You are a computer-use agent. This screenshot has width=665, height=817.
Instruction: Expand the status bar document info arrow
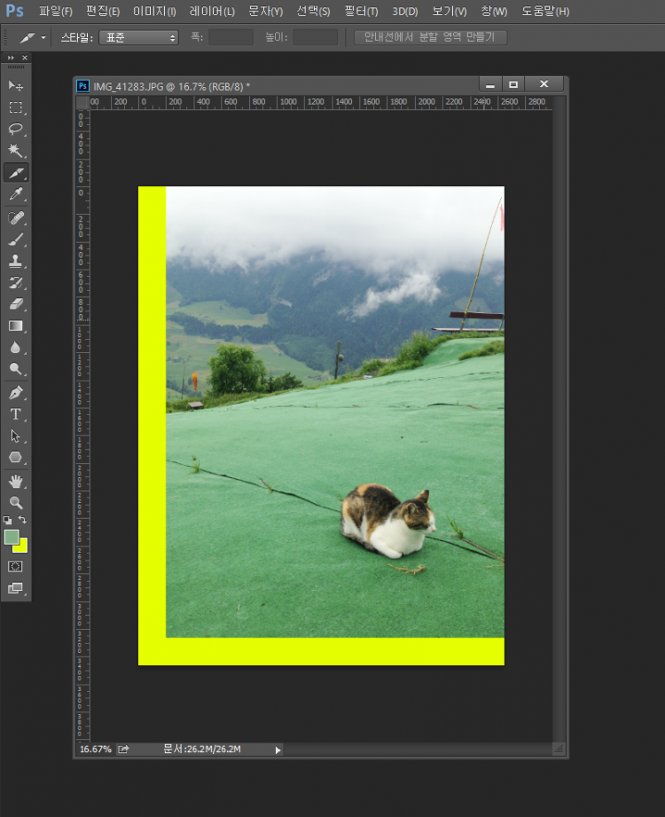[x=278, y=750]
